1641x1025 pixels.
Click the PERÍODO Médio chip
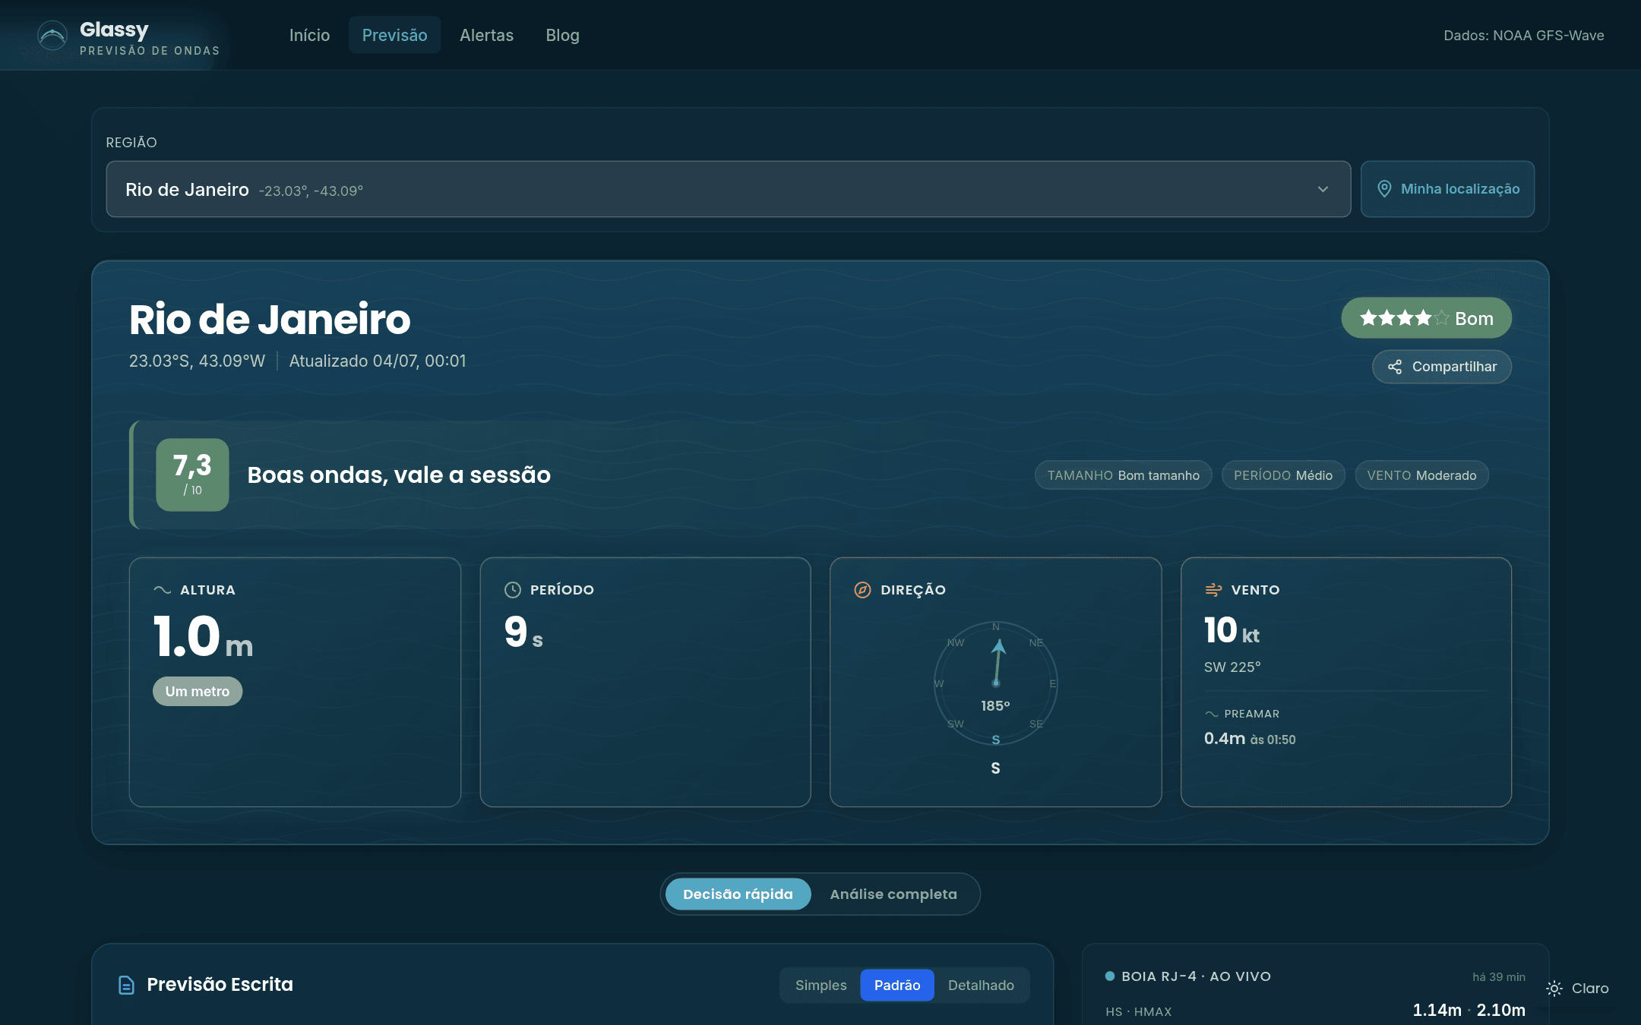(x=1283, y=475)
